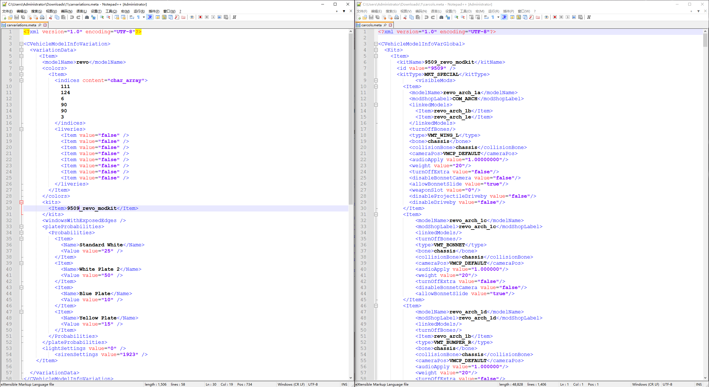Create a new file in the carvariations window
The height and width of the screenshot is (387, 709).
tap(4, 17)
